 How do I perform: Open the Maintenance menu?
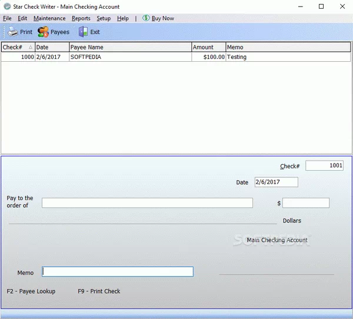49,18
